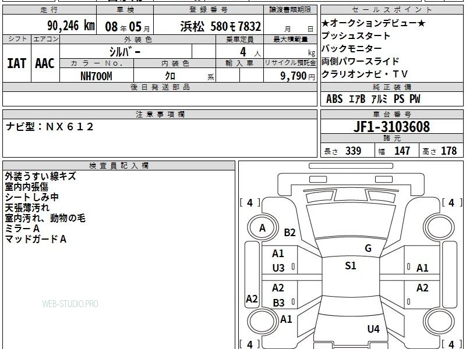This screenshot has width=466, height=349.
Task: Select the カラーNo. header
Action: (x=97, y=63)
